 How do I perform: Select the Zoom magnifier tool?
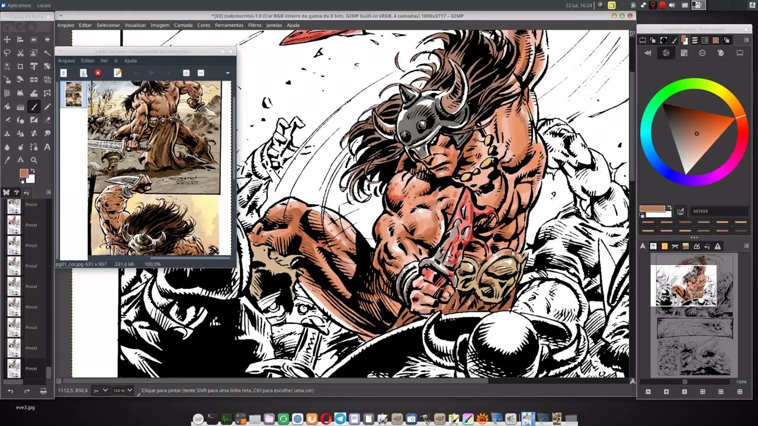click(x=34, y=160)
